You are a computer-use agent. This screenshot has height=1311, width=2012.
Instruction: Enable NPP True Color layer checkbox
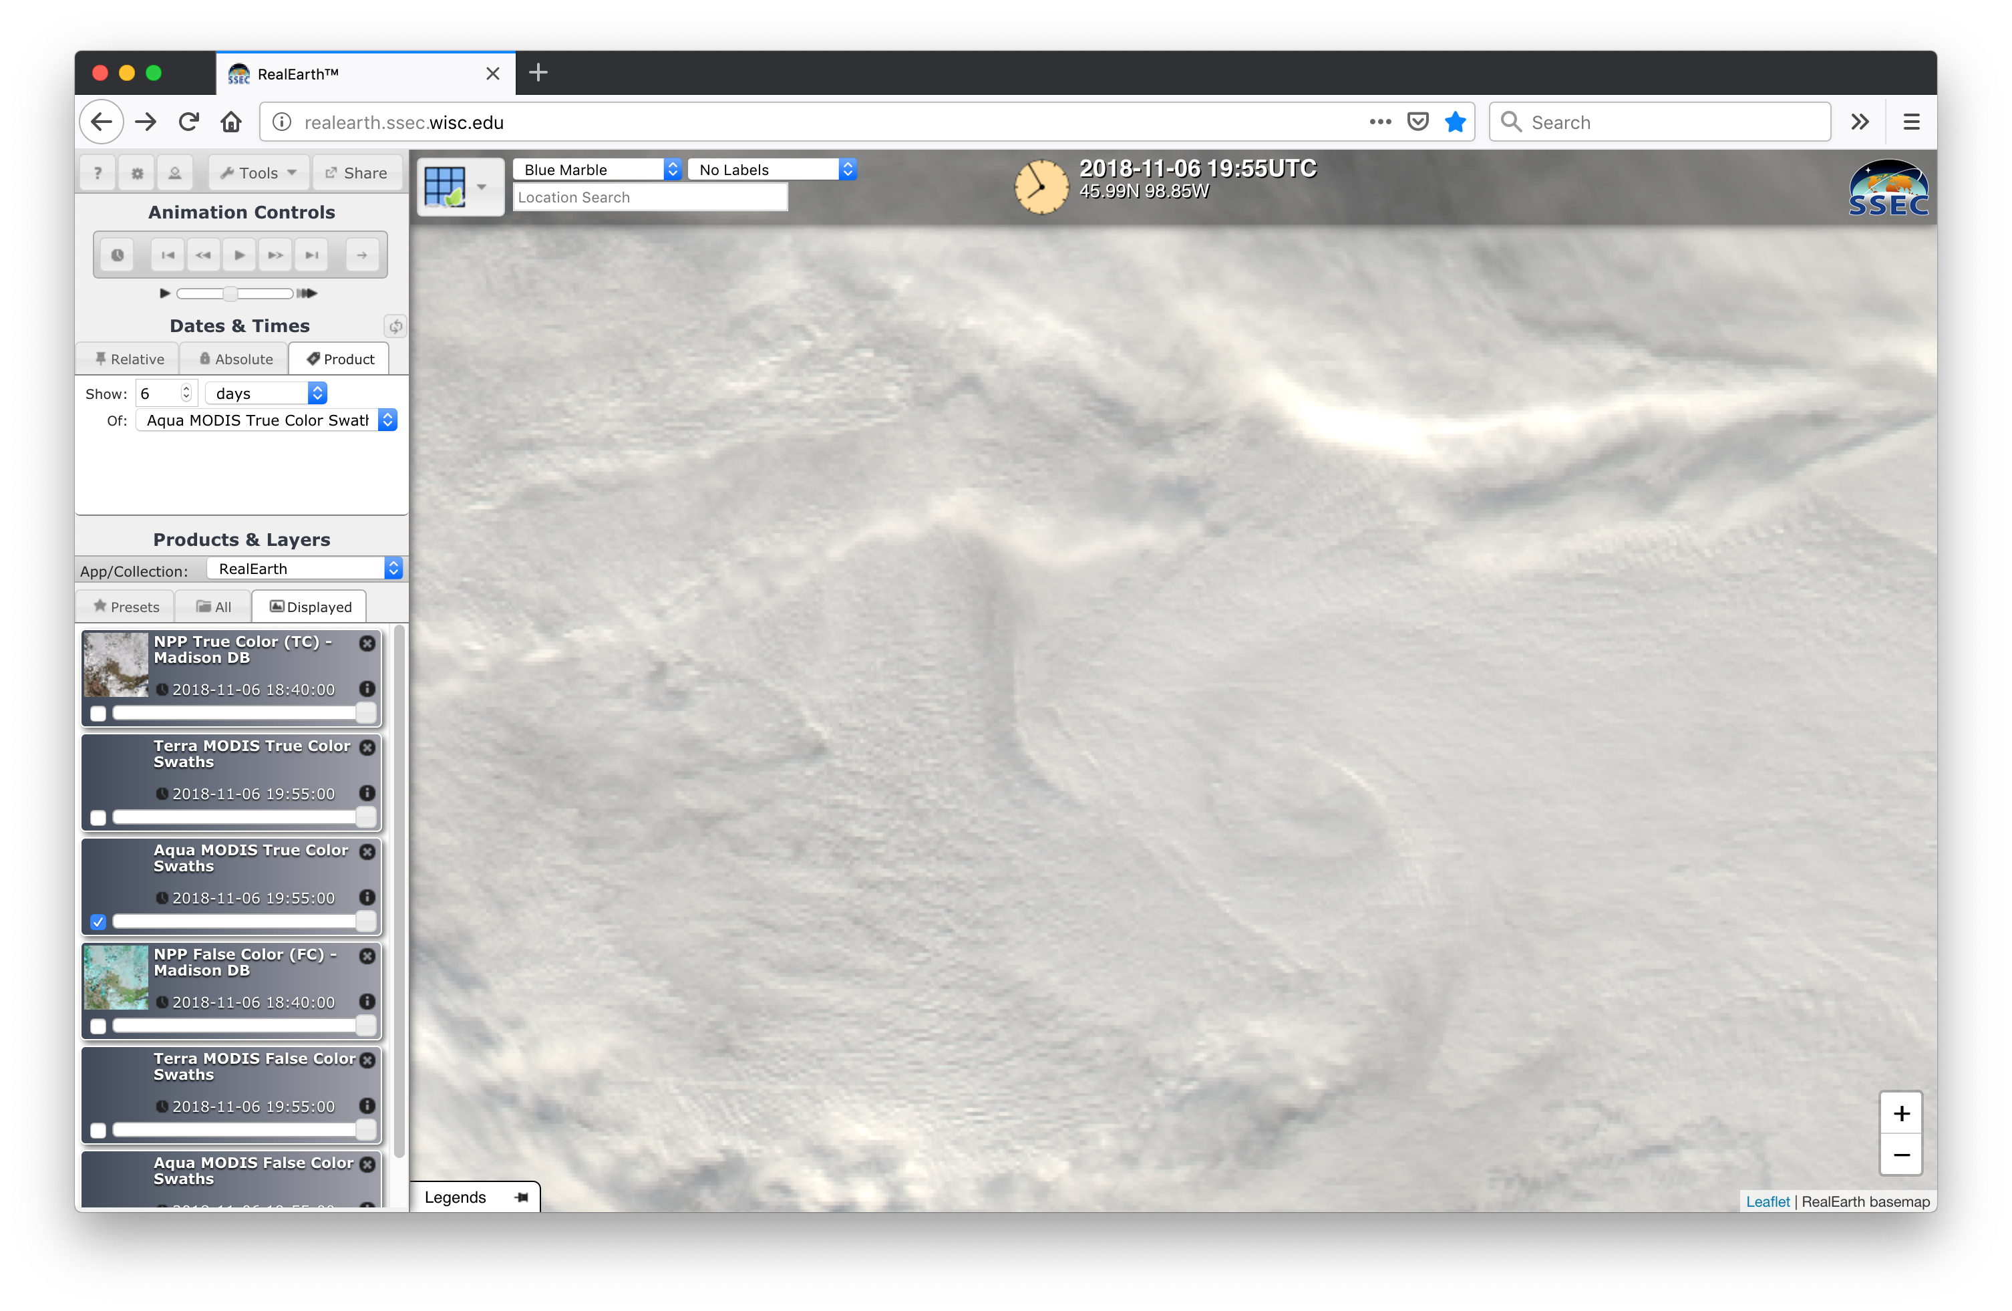tap(99, 714)
